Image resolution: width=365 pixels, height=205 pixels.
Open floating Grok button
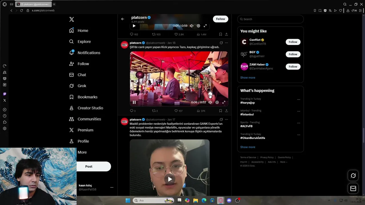coord(353,176)
